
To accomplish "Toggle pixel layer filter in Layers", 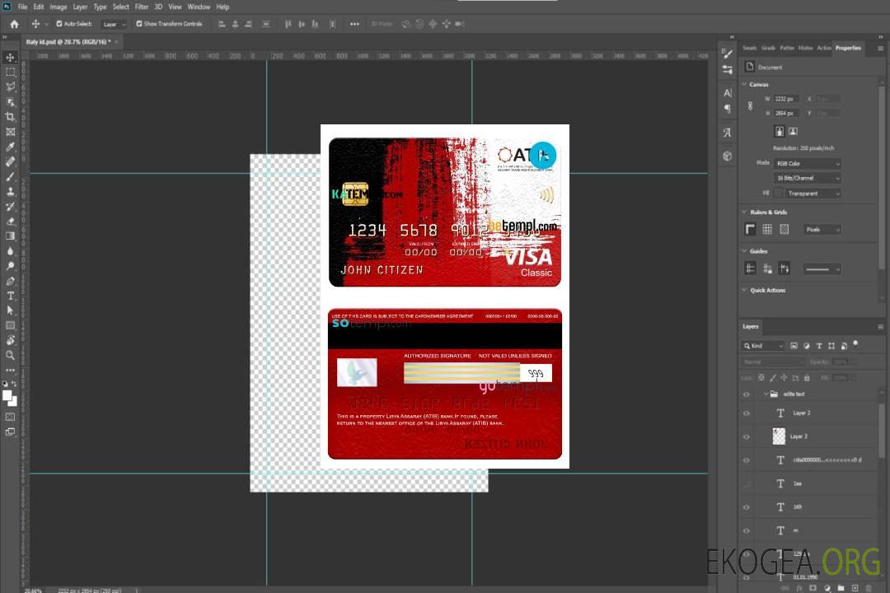I will pyautogui.click(x=794, y=346).
